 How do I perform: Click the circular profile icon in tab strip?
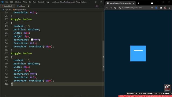point(152,3)
